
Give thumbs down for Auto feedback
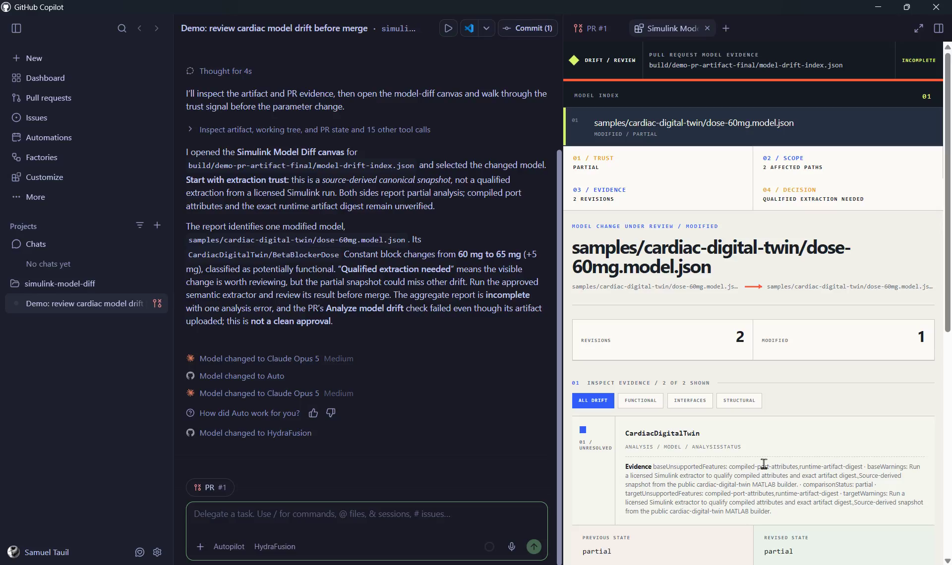(x=331, y=413)
